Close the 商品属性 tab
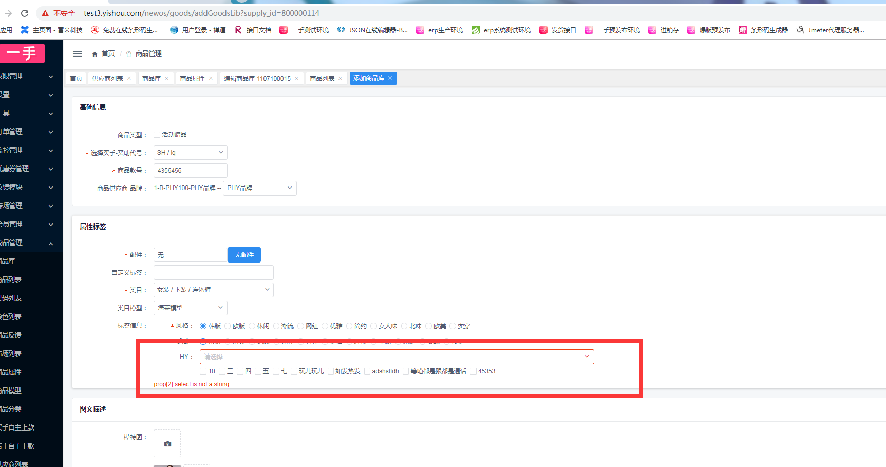The image size is (886, 467). tap(211, 79)
